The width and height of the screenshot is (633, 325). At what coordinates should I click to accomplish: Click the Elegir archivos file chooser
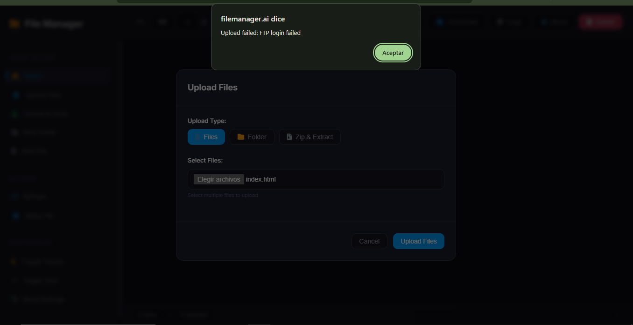(218, 179)
